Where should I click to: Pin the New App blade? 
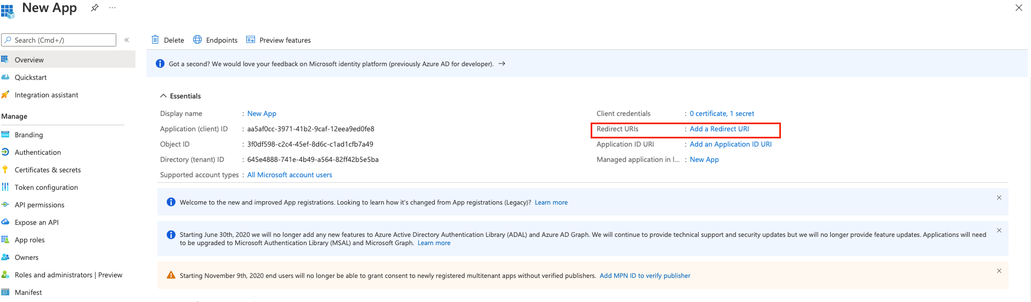[95, 8]
